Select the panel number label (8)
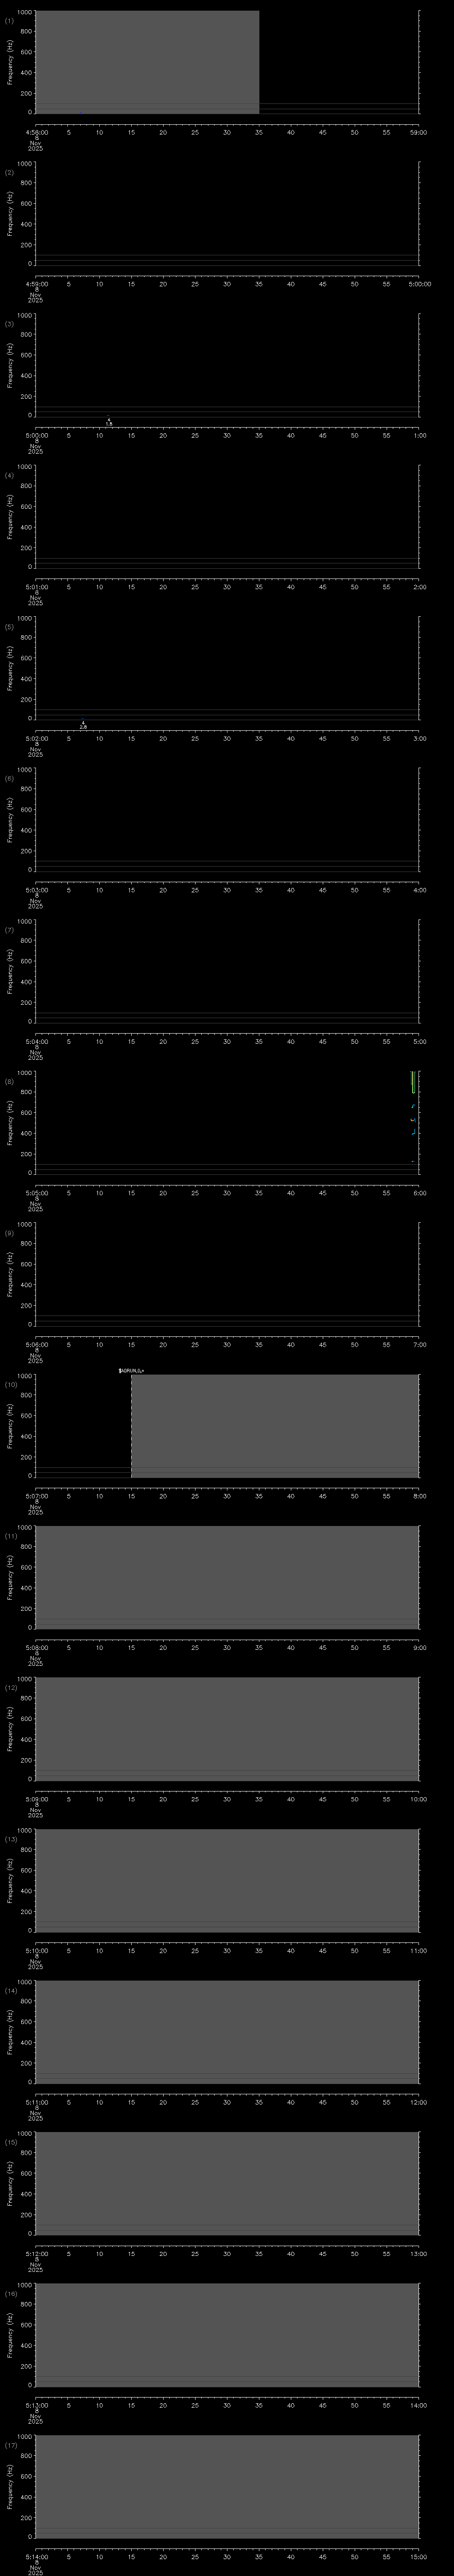 (10, 1081)
